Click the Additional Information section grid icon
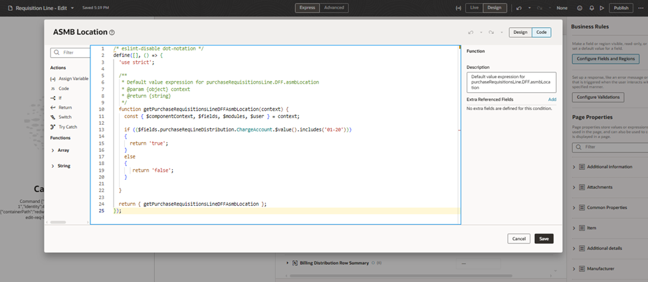The width and height of the screenshot is (648, 282). click(582, 167)
